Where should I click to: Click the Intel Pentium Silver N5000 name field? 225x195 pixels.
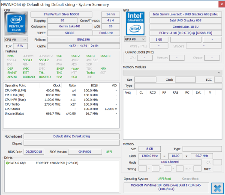61,14
